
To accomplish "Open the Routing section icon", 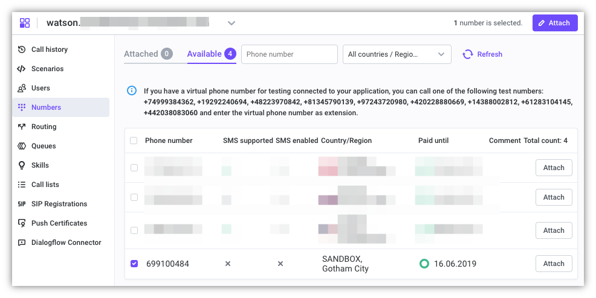I will (x=22, y=127).
